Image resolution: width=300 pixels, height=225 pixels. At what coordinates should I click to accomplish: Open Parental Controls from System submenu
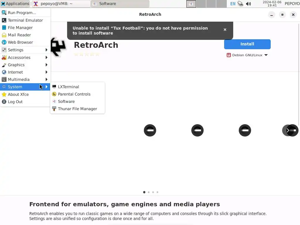77,94
